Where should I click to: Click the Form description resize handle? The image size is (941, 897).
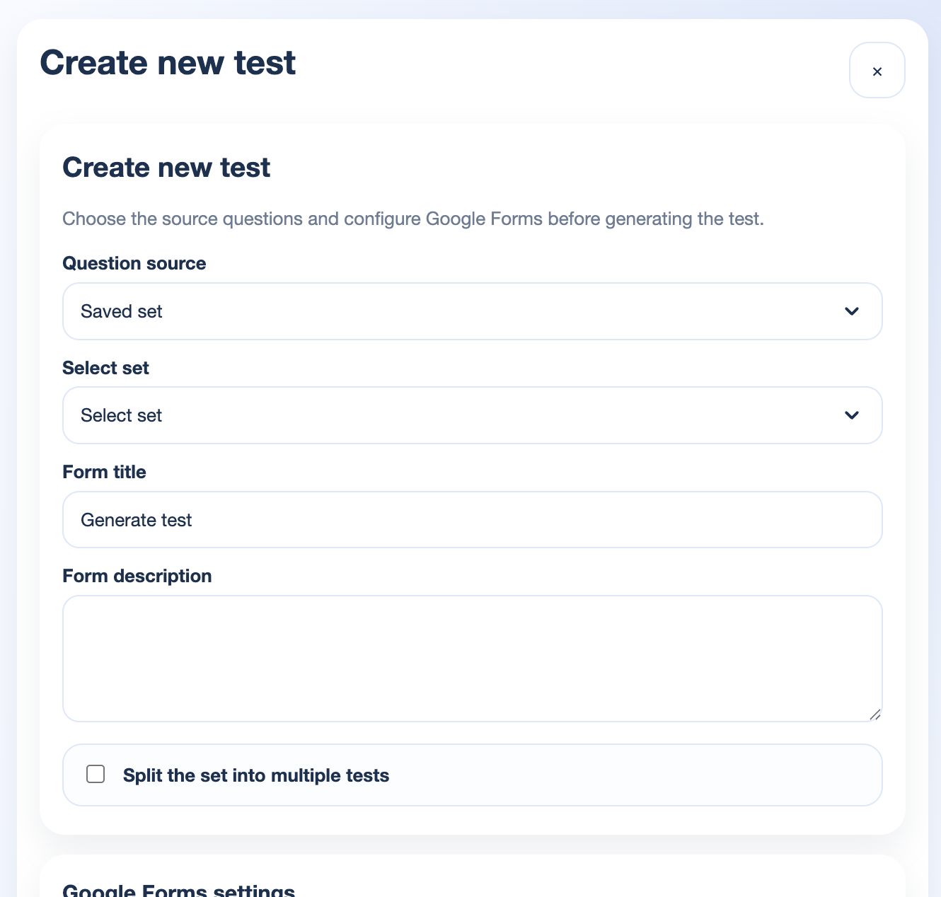(875, 714)
